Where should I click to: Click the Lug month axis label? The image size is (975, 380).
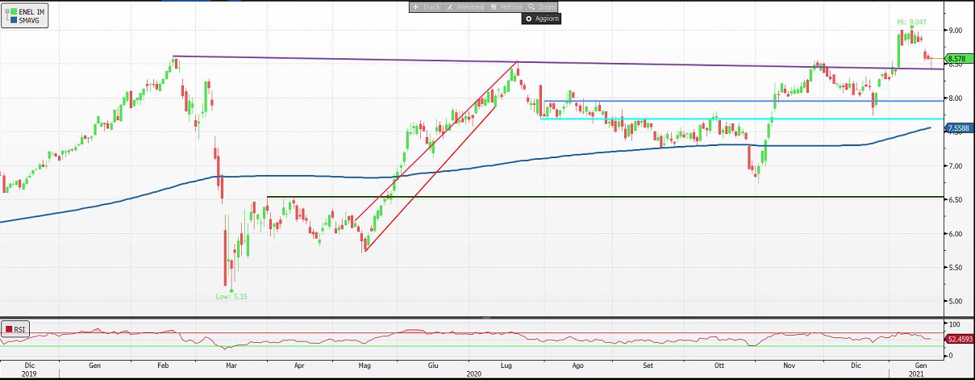[506, 365]
